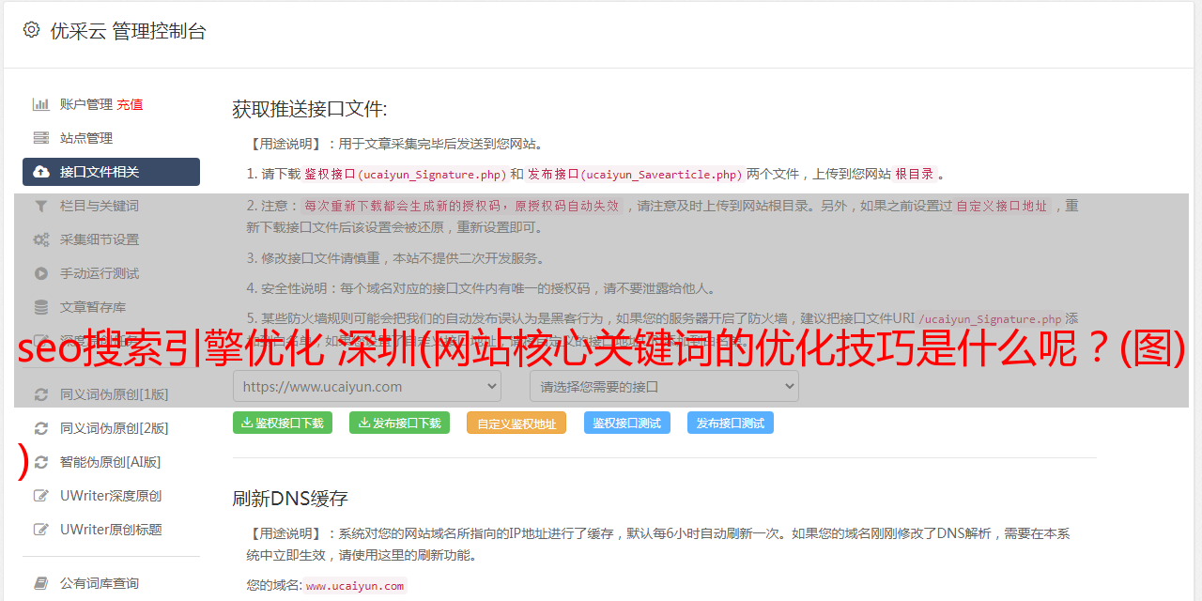Screen dimensions: 1202x601
Task: Click the 根目录 highlighted text
Action: point(915,175)
